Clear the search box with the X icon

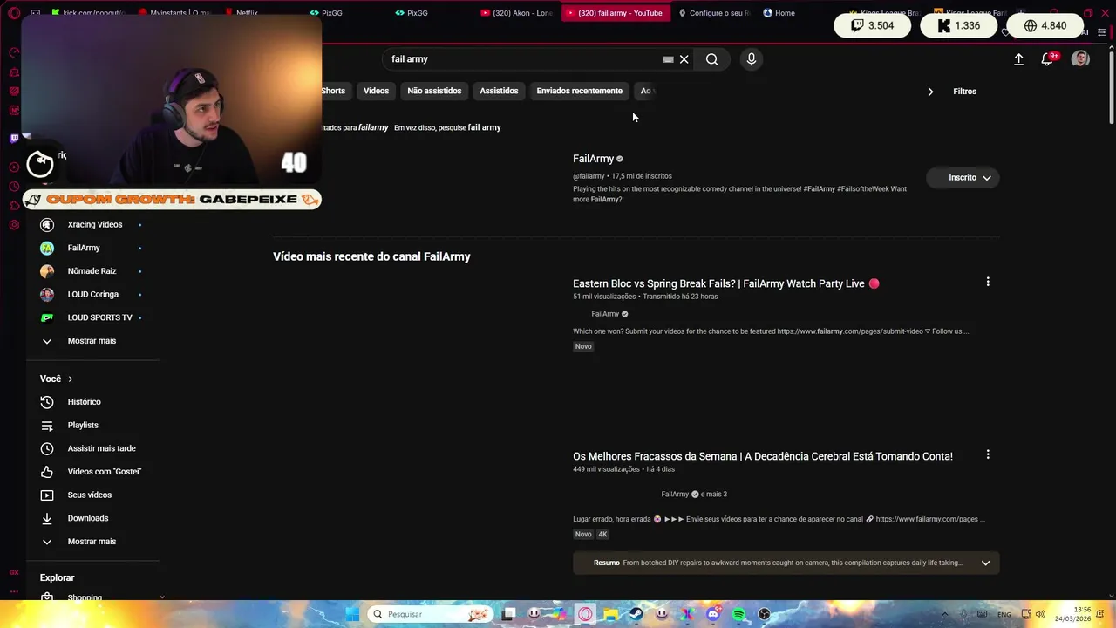tap(684, 59)
